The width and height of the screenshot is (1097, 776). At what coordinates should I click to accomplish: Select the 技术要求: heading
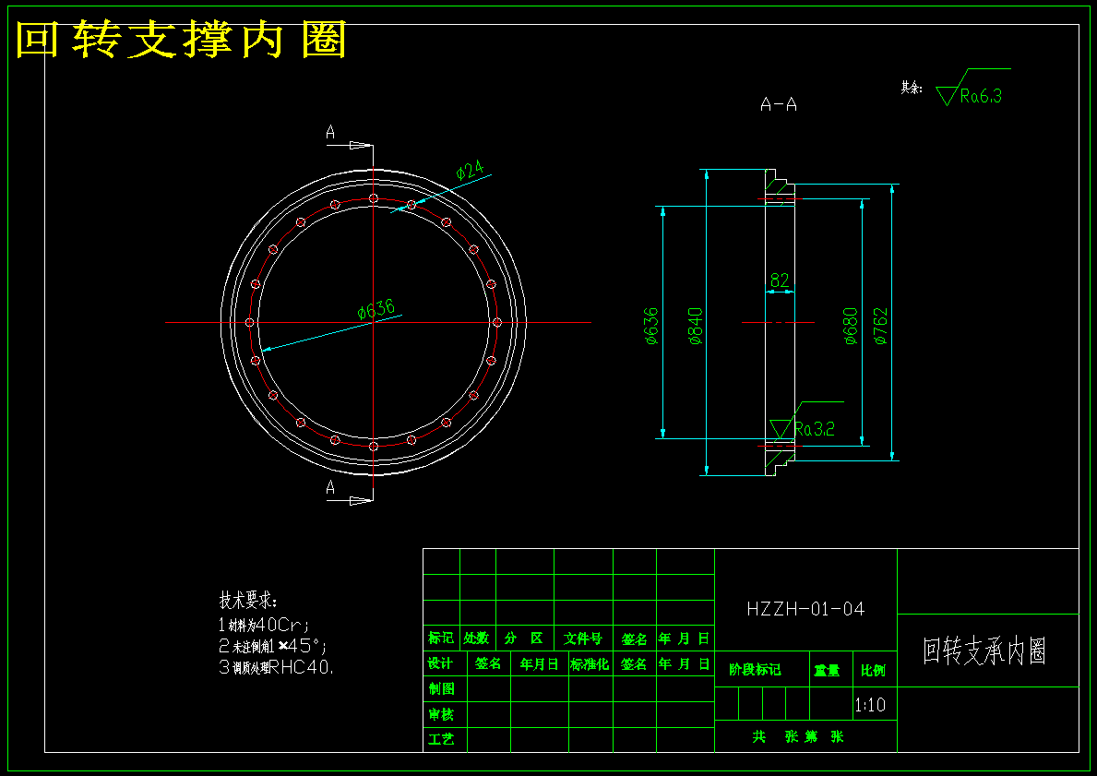(x=248, y=601)
